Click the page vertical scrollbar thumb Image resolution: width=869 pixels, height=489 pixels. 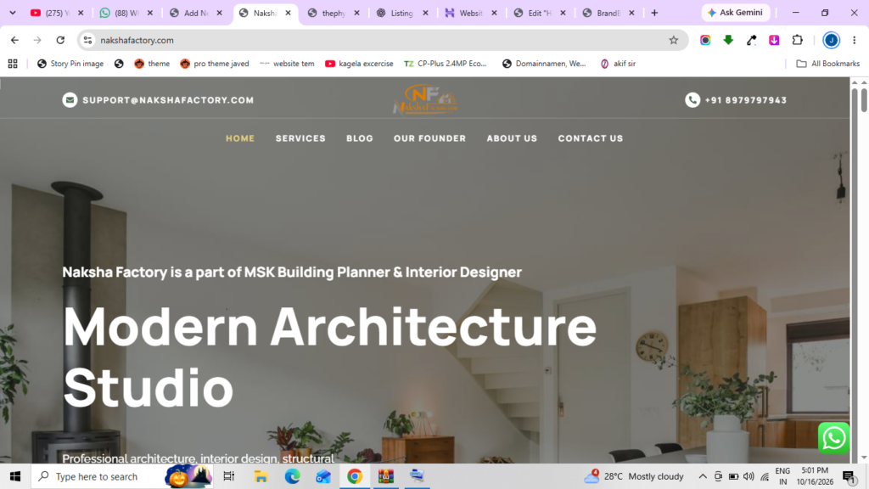(863, 98)
